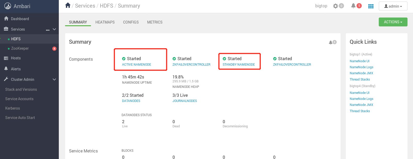Image resolution: width=413 pixels, height=159 pixels.
Task: Open background operations gear icon
Action: (336, 6)
